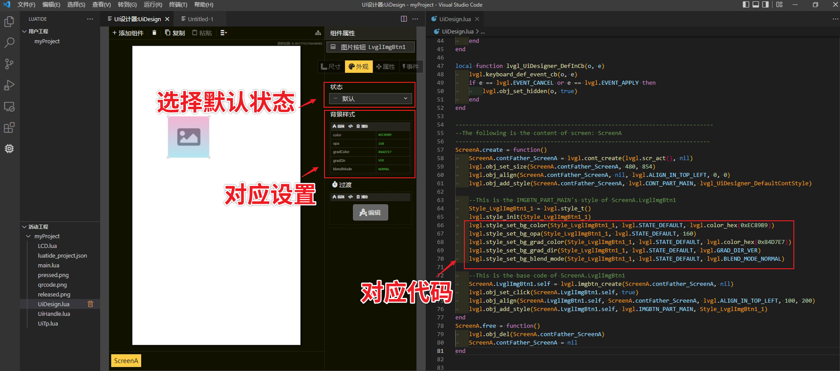Click the color value #EC89B9
The image size is (840, 371).
point(385,135)
